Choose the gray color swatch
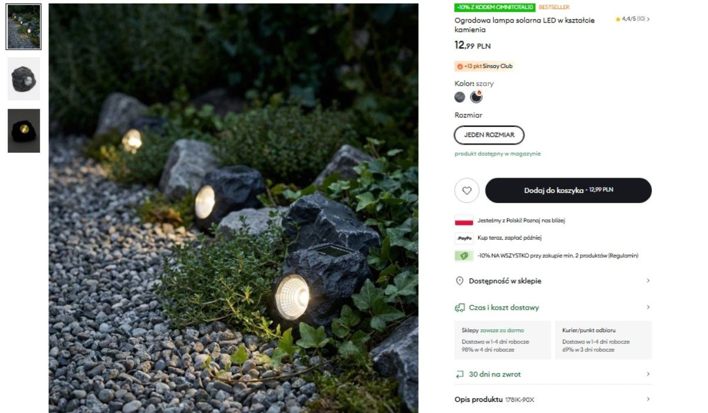The width and height of the screenshot is (708, 413). [x=460, y=97]
